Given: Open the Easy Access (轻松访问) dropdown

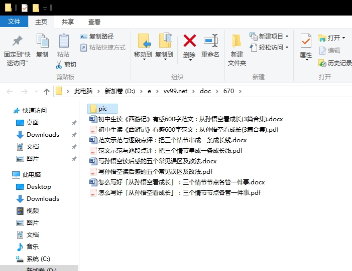Looking at the screenshot, I should (x=287, y=48).
